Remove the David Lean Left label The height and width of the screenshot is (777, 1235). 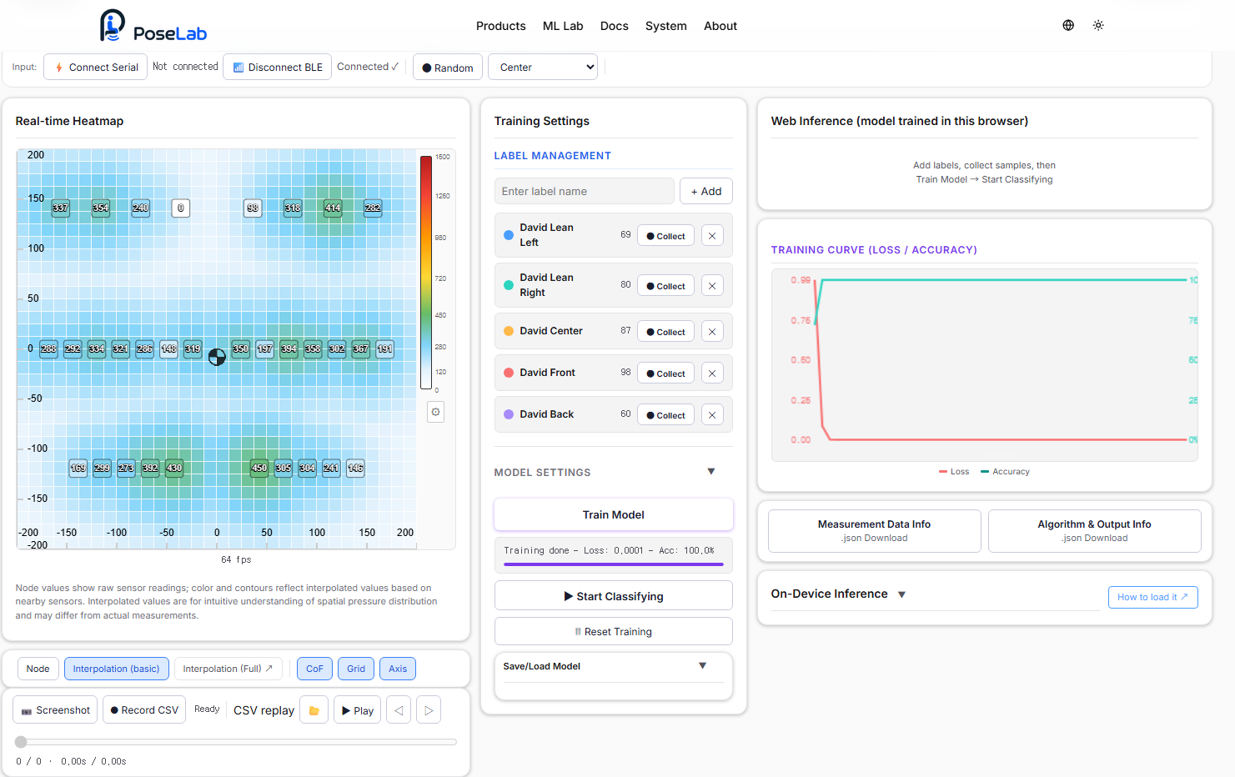pyautogui.click(x=712, y=236)
